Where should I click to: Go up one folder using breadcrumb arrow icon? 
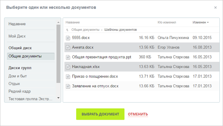(67, 30)
